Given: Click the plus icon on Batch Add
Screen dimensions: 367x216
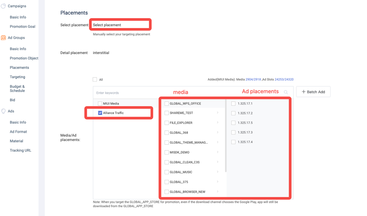Looking at the screenshot, I should point(303,92).
